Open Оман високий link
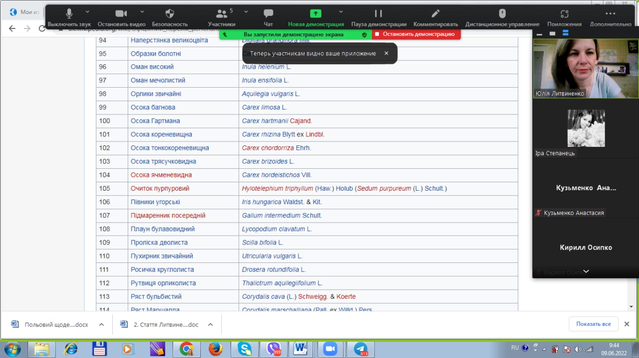639x358 pixels. tap(152, 67)
